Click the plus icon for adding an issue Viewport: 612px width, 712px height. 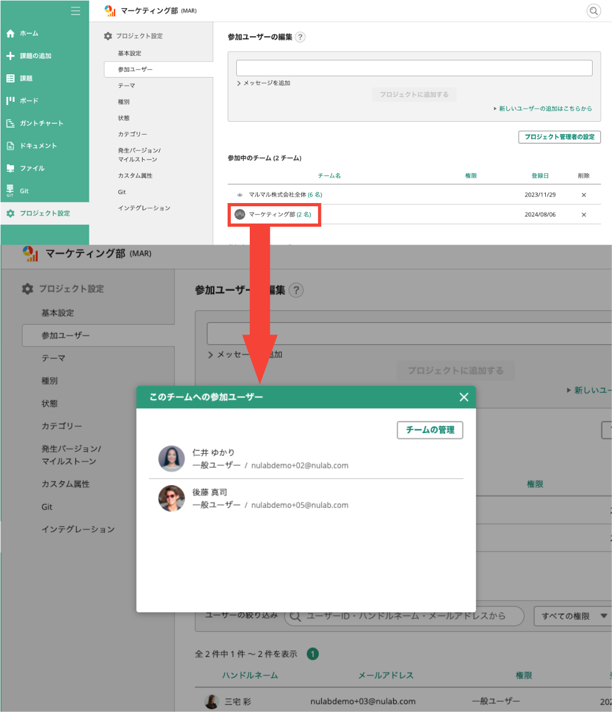(10, 56)
